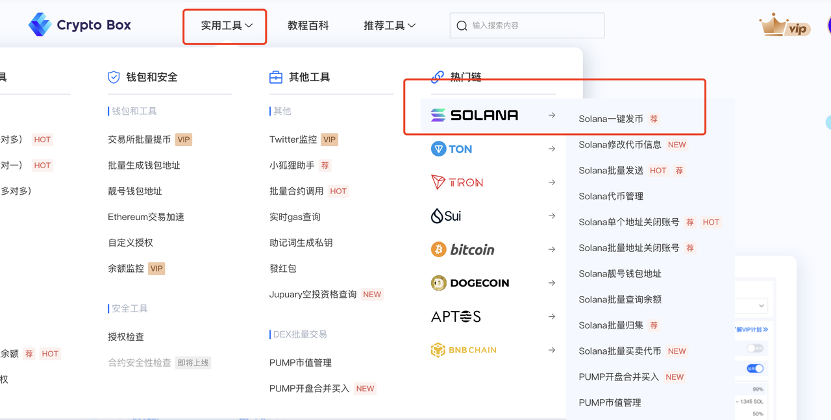Expand the arrow next to Dogecoin
The width and height of the screenshot is (831, 420).
coord(552,283)
